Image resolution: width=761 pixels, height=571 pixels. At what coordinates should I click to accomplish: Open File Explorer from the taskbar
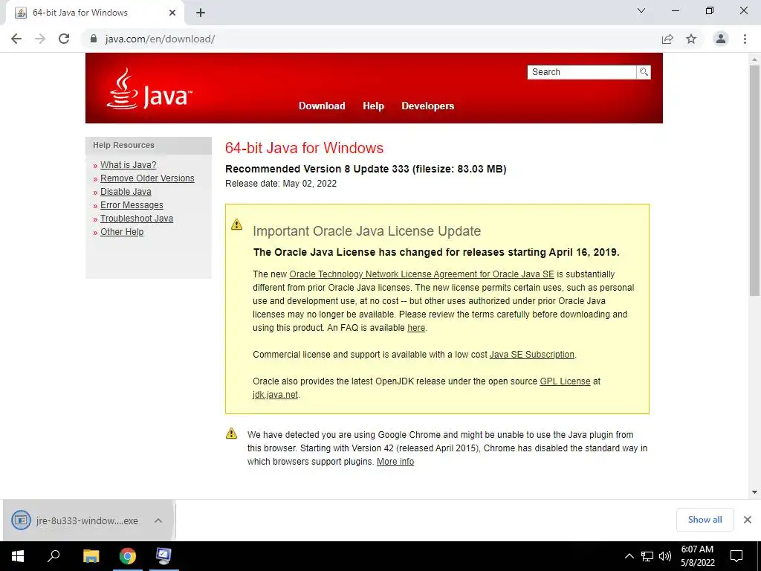(91, 556)
